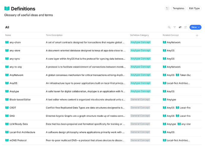
Task: Open the All view selector
Action: [7, 27]
